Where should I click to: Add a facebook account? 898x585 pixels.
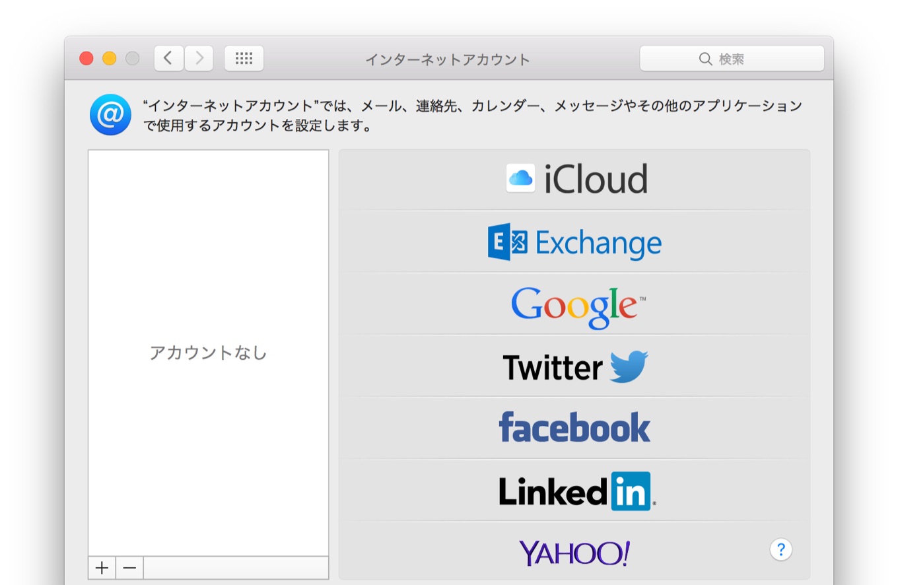coord(574,428)
